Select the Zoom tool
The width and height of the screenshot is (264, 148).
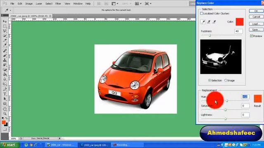5,114
